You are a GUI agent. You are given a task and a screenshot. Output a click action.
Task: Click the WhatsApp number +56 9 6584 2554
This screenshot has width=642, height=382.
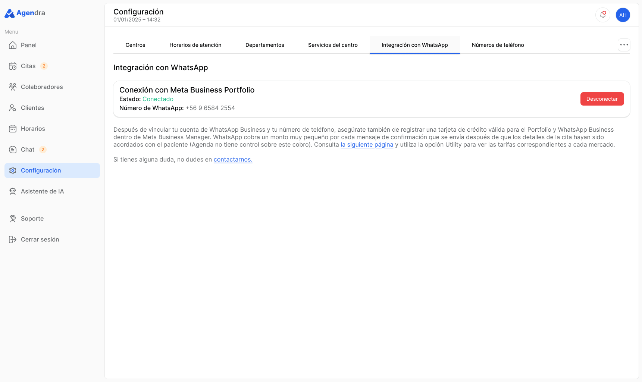point(210,108)
